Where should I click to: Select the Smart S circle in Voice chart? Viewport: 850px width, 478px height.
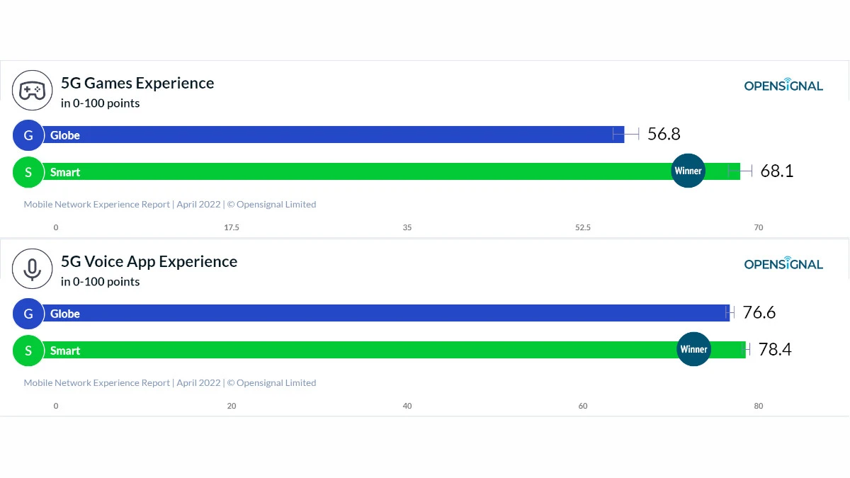click(x=28, y=351)
